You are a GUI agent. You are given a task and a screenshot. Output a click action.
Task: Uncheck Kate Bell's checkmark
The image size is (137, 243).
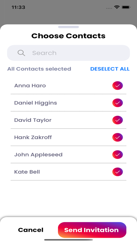118,172
